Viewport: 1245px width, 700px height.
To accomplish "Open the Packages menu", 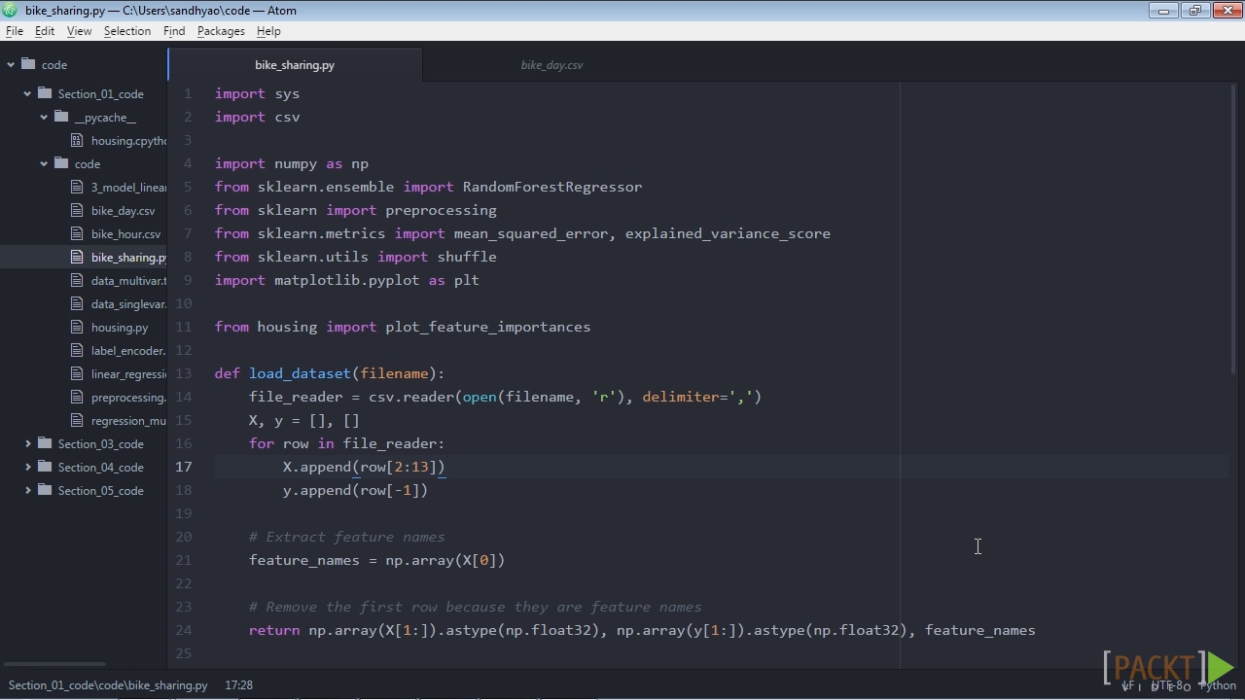I will (221, 31).
